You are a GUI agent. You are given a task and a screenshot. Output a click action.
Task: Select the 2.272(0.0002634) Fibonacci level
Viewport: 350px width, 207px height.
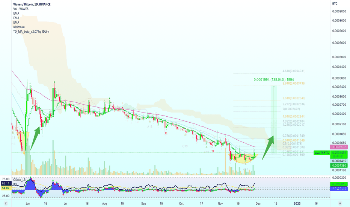pyautogui.click(x=294, y=104)
